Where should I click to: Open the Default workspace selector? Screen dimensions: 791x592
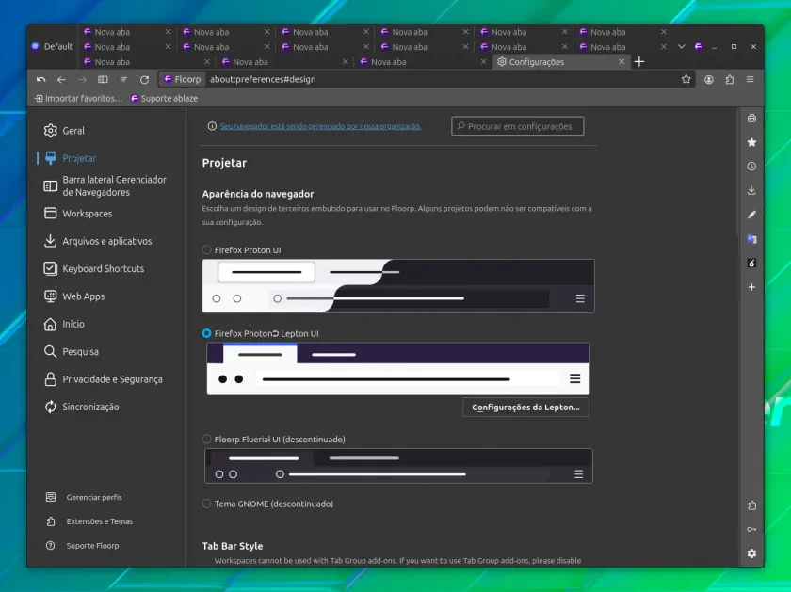(x=53, y=46)
